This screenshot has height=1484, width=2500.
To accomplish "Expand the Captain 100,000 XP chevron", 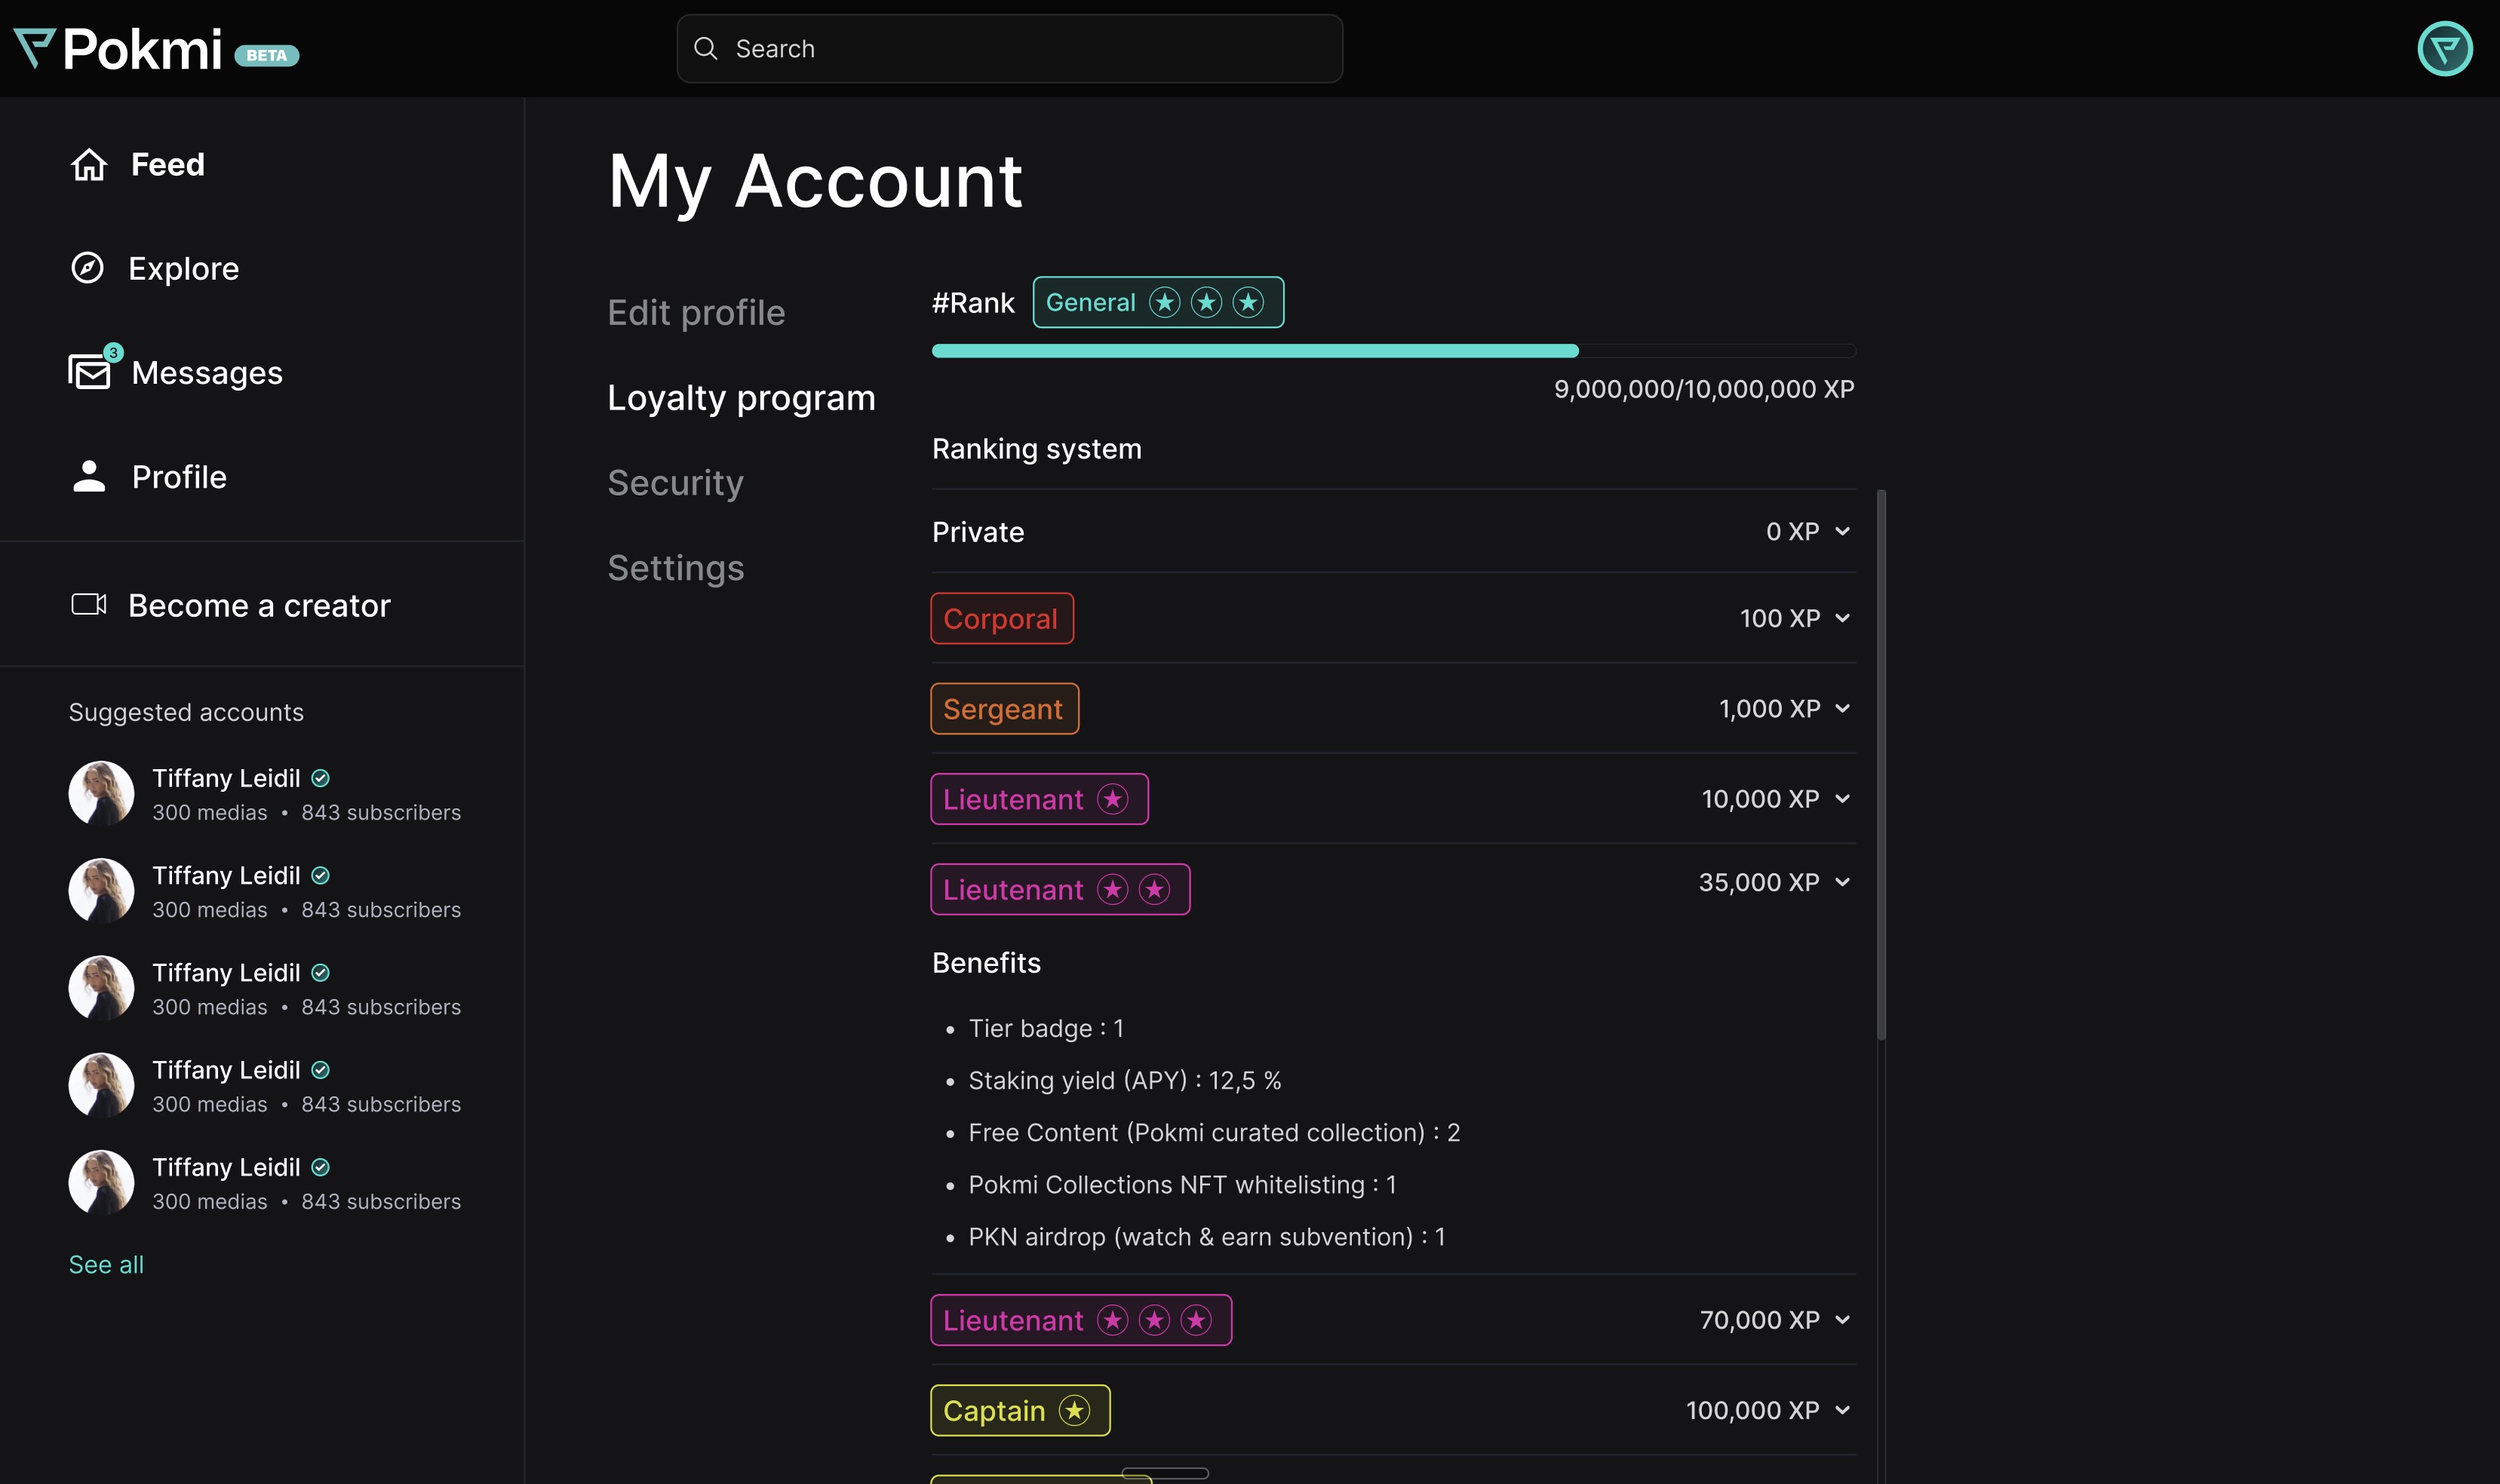I will click(1841, 1410).
